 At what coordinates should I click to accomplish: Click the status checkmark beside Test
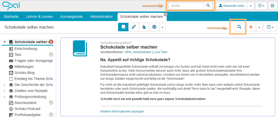pos(51,55)
